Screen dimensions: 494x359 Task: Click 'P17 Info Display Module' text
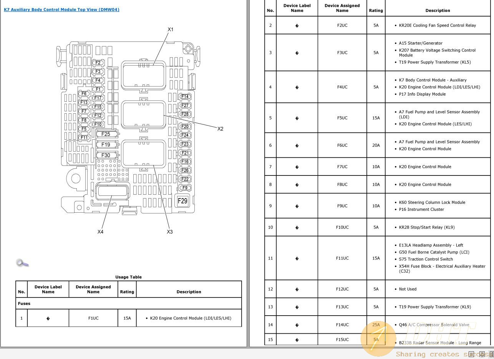pyautogui.click(x=422, y=94)
